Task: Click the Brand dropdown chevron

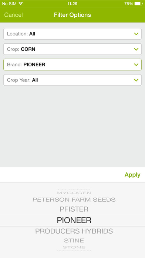Action: [136, 64]
